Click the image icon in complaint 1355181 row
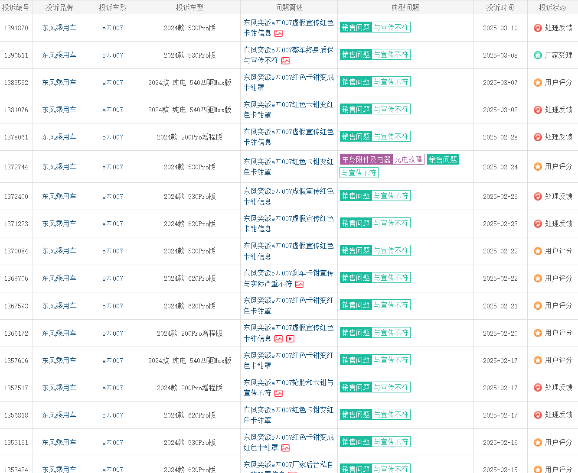 click(x=285, y=448)
